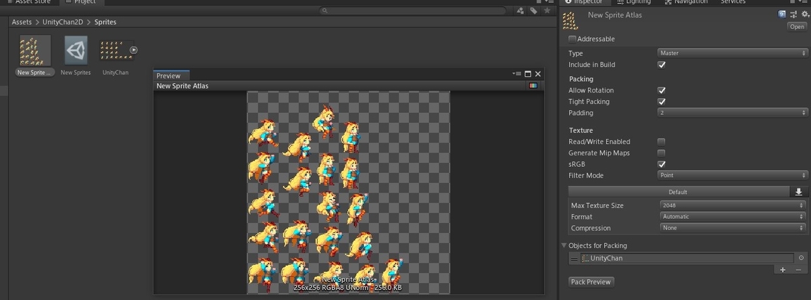Open the Preview window options menu
The width and height of the screenshot is (811, 300).
517,74
